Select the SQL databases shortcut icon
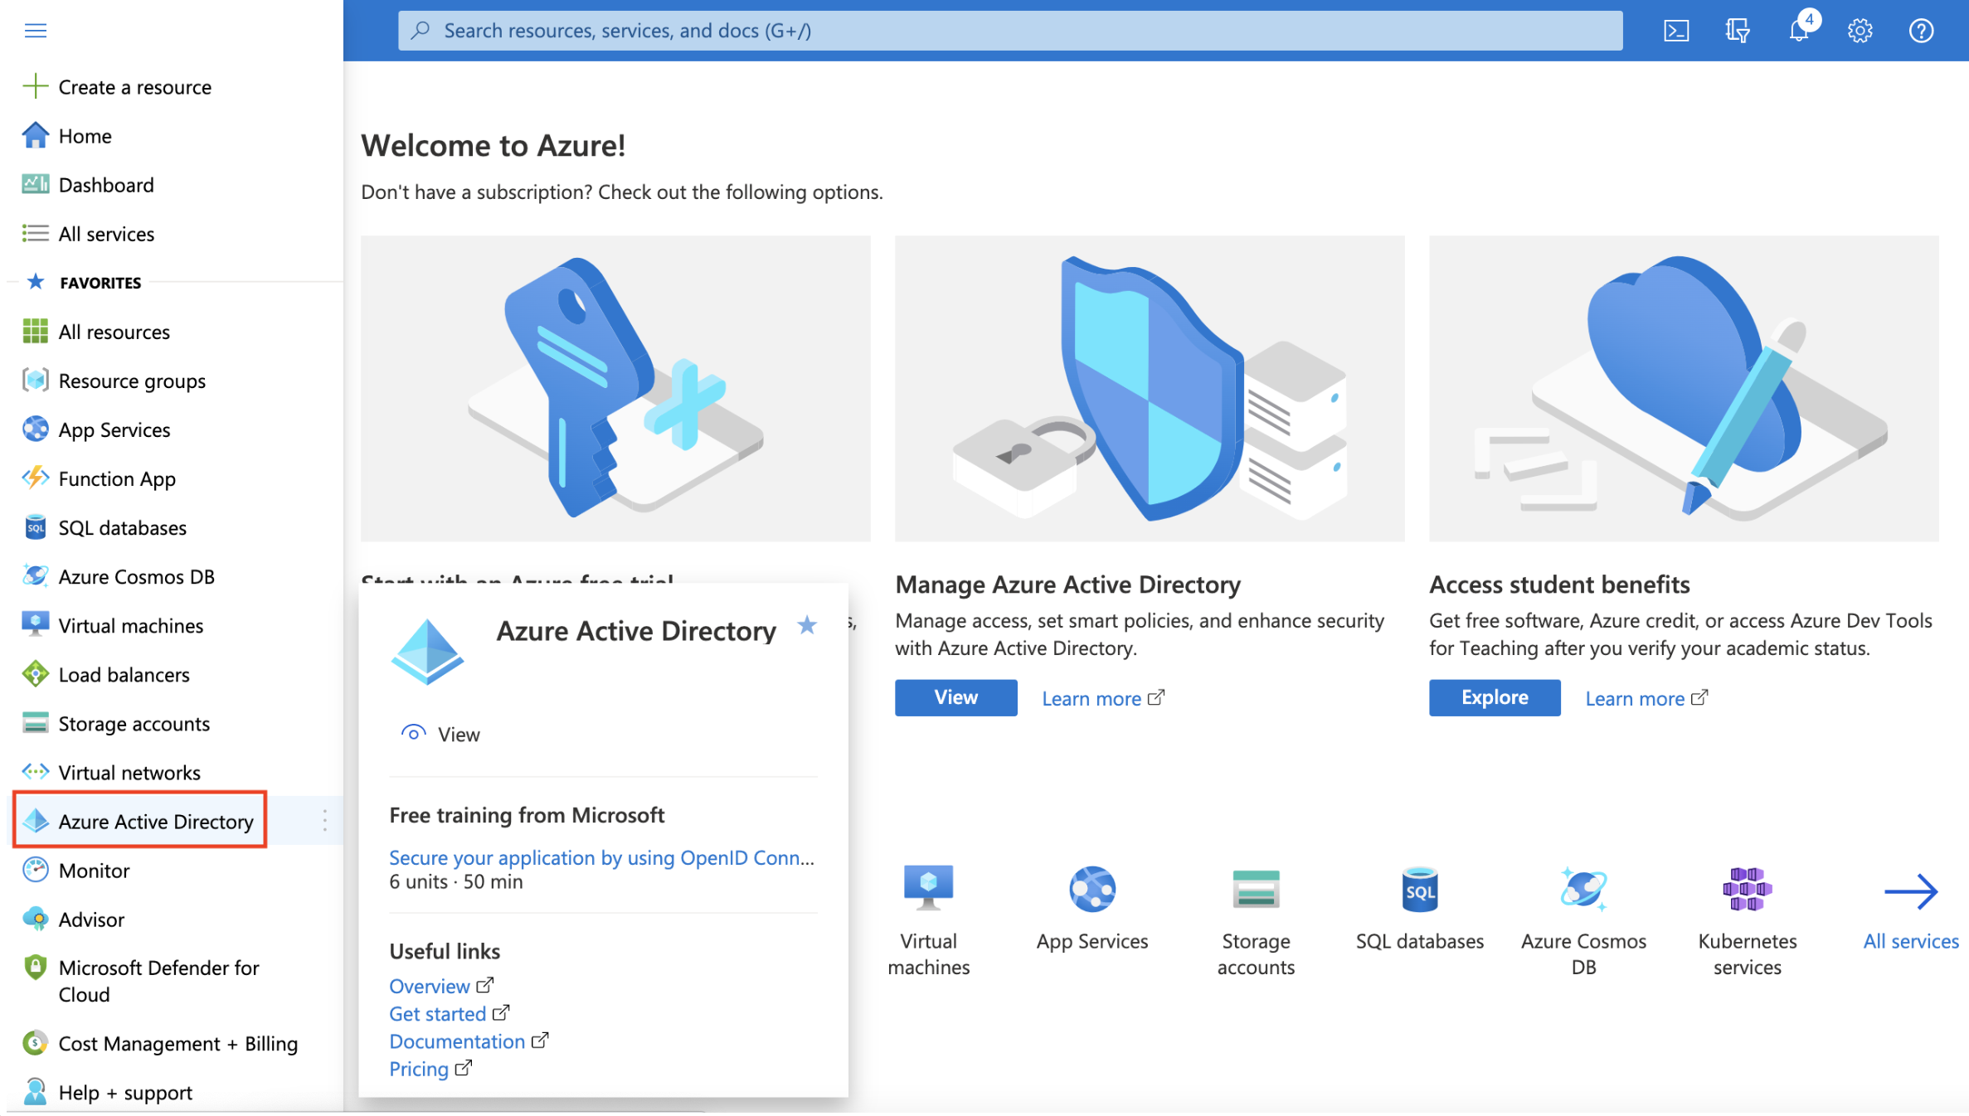The image size is (1969, 1116). 1419,888
